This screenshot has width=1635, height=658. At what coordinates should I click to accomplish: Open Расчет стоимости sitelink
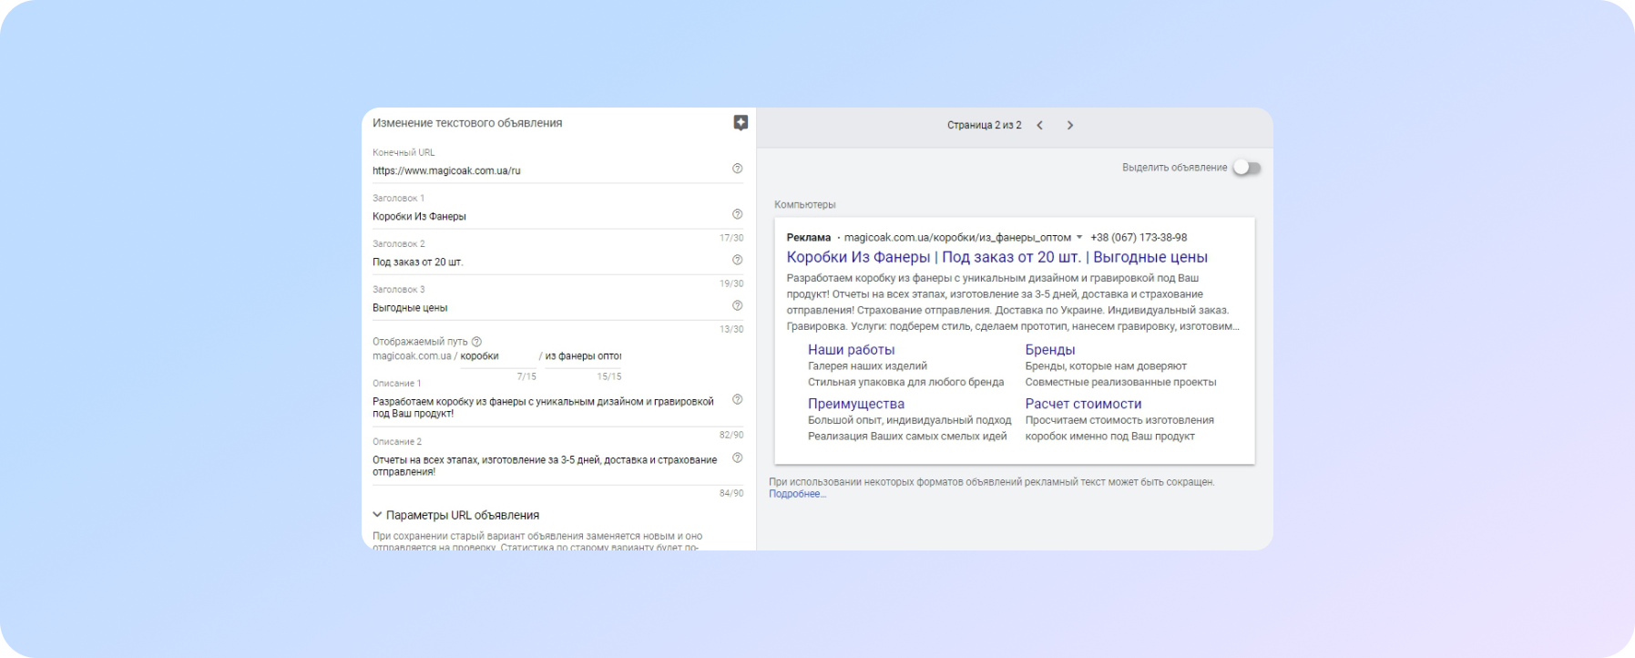point(1083,404)
